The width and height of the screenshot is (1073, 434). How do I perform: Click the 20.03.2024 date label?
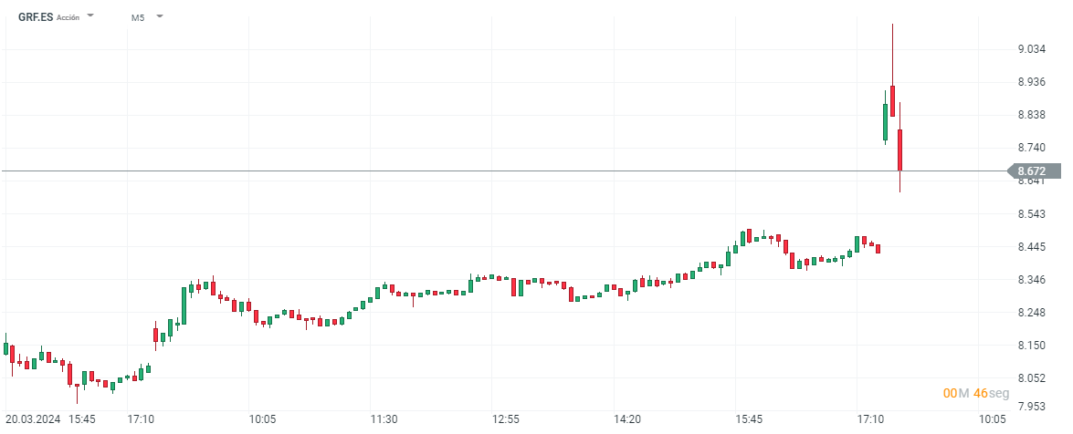pyautogui.click(x=30, y=419)
